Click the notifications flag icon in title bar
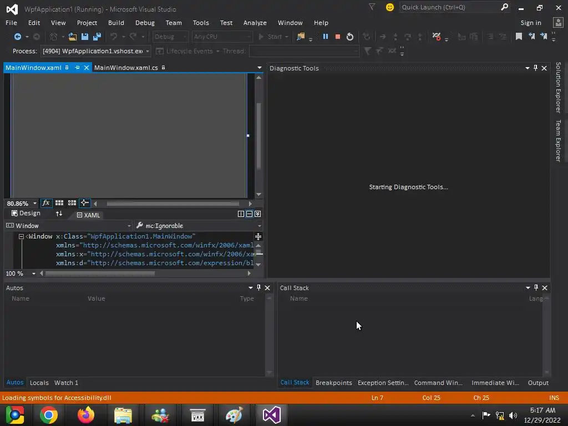Screen dimensions: 568x426 pyautogui.click(x=372, y=7)
